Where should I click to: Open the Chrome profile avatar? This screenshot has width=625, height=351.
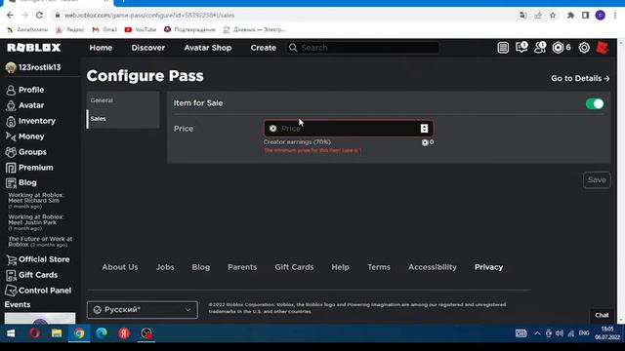coord(601,16)
